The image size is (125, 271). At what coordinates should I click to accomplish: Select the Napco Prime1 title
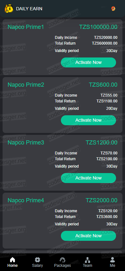pyautogui.click(x=26, y=27)
